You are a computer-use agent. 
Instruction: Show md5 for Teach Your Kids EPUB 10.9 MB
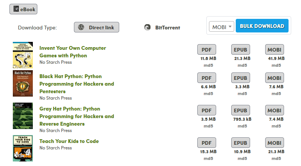pyautogui.click(x=242, y=158)
